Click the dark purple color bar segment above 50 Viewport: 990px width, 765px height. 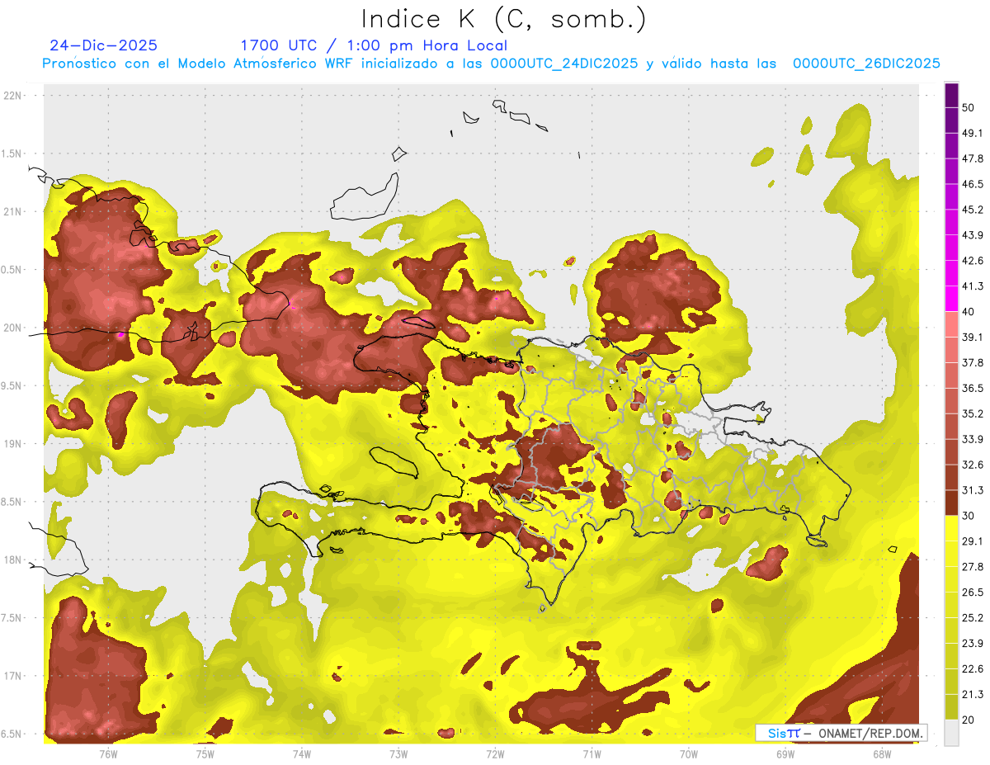[x=951, y=95]
